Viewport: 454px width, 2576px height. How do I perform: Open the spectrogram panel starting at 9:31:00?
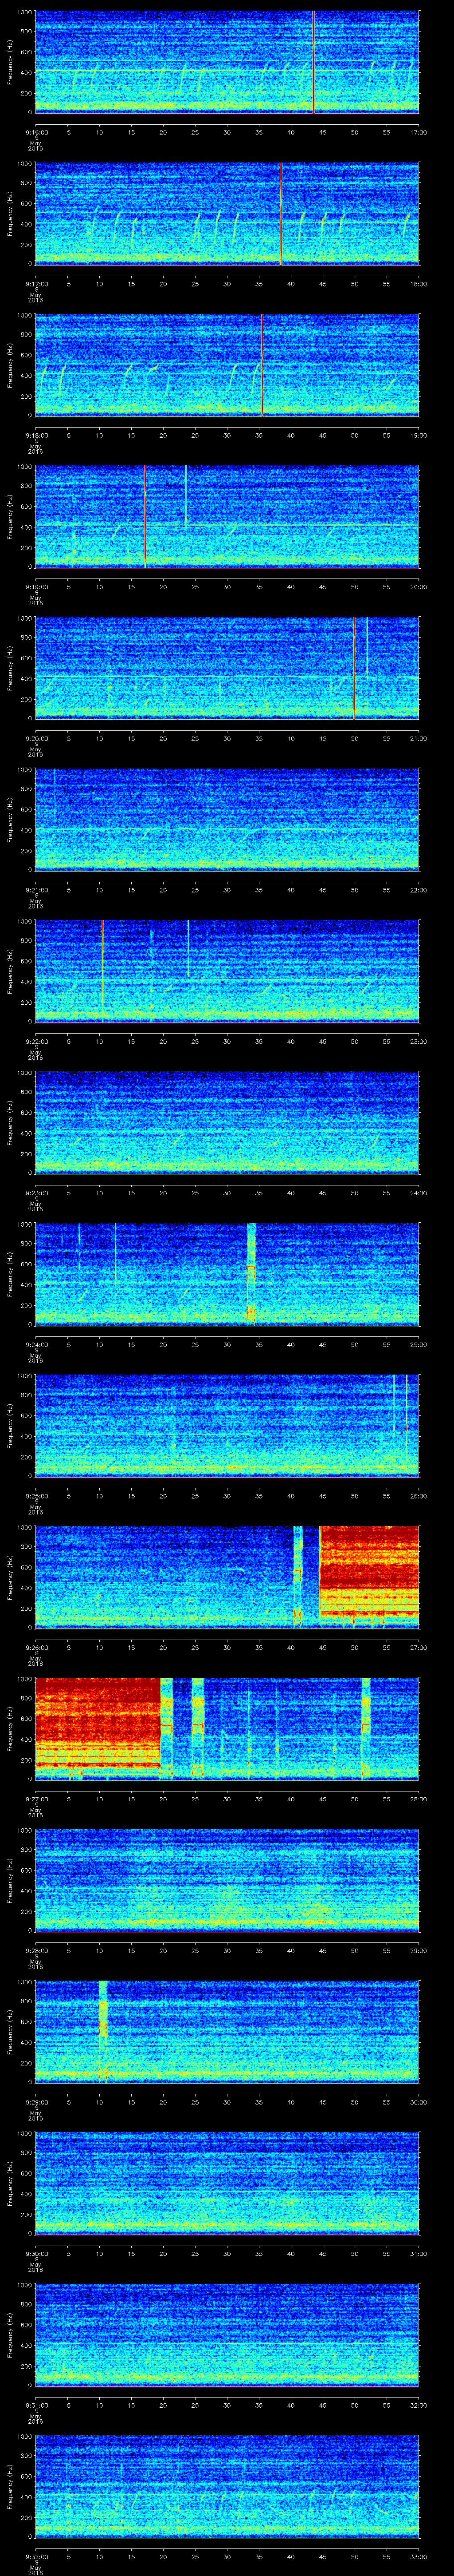coord(227,2336)
